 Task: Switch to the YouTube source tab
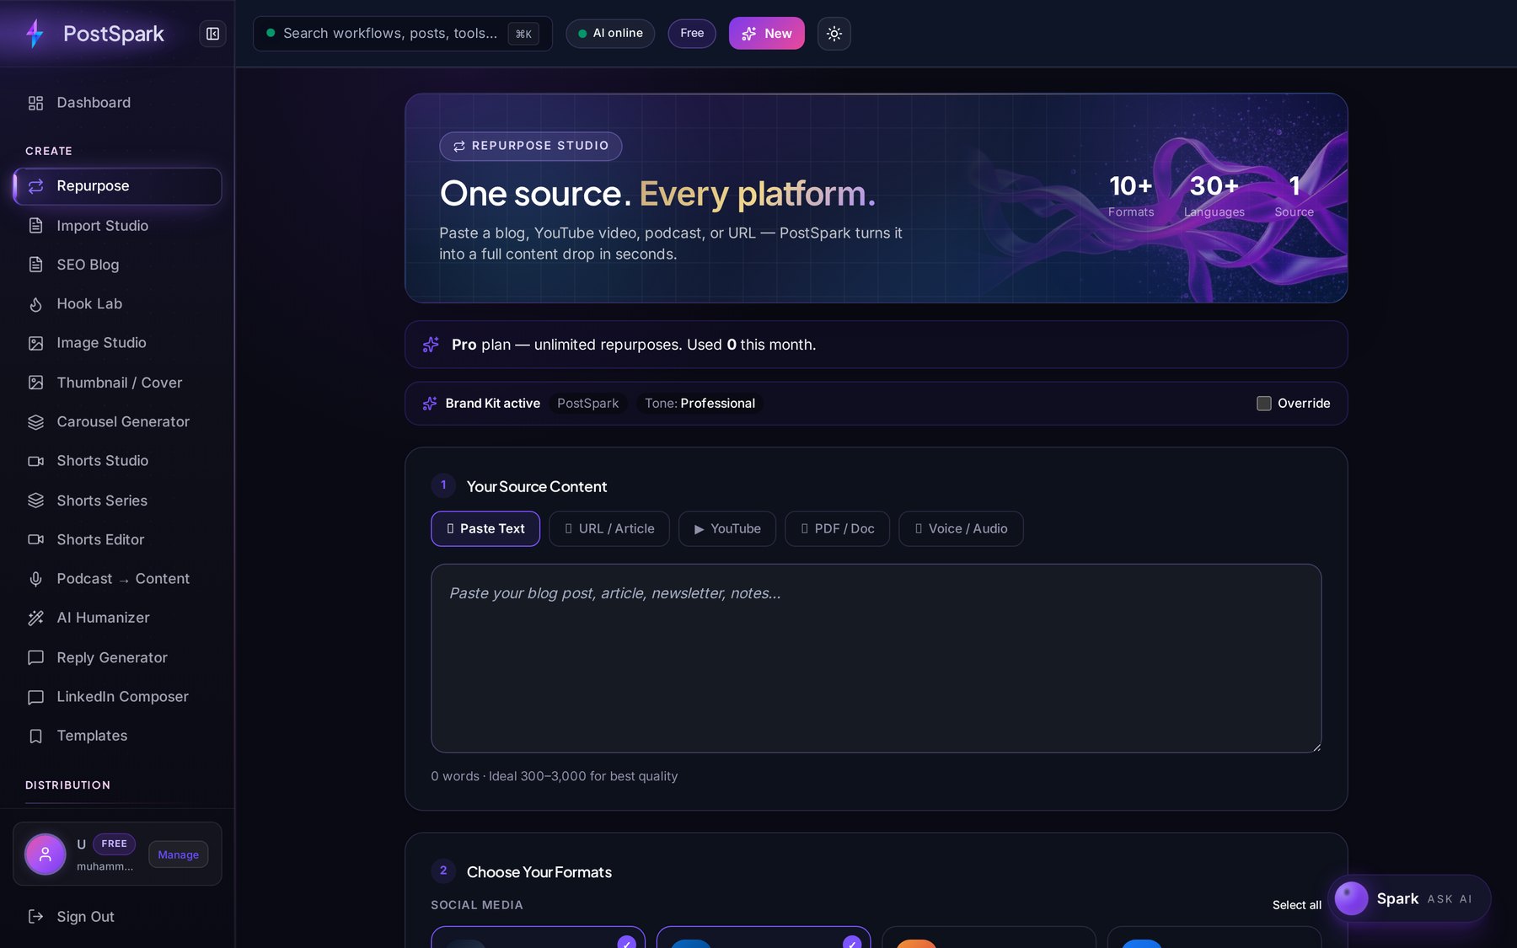coord(727,528)
